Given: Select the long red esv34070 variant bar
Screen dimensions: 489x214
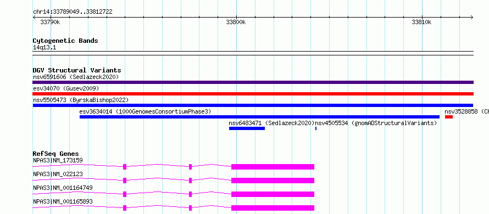Looking at the screenshot, I should (253, 94).
